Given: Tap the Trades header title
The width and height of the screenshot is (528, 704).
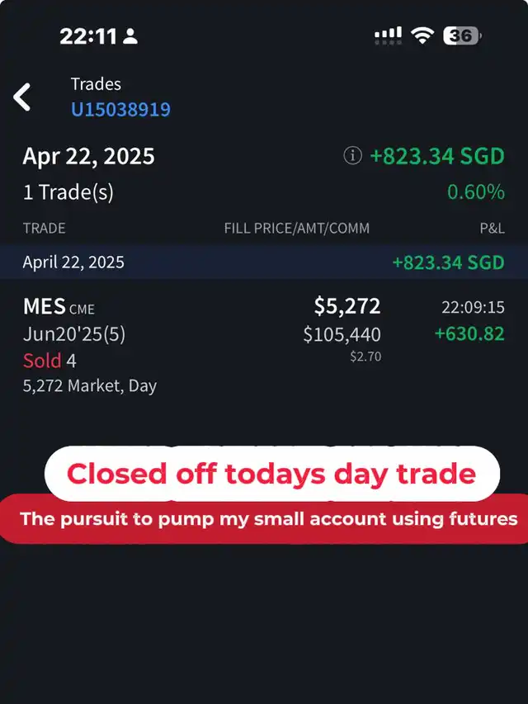Looking at the screenshot, I should coord(96,84).
